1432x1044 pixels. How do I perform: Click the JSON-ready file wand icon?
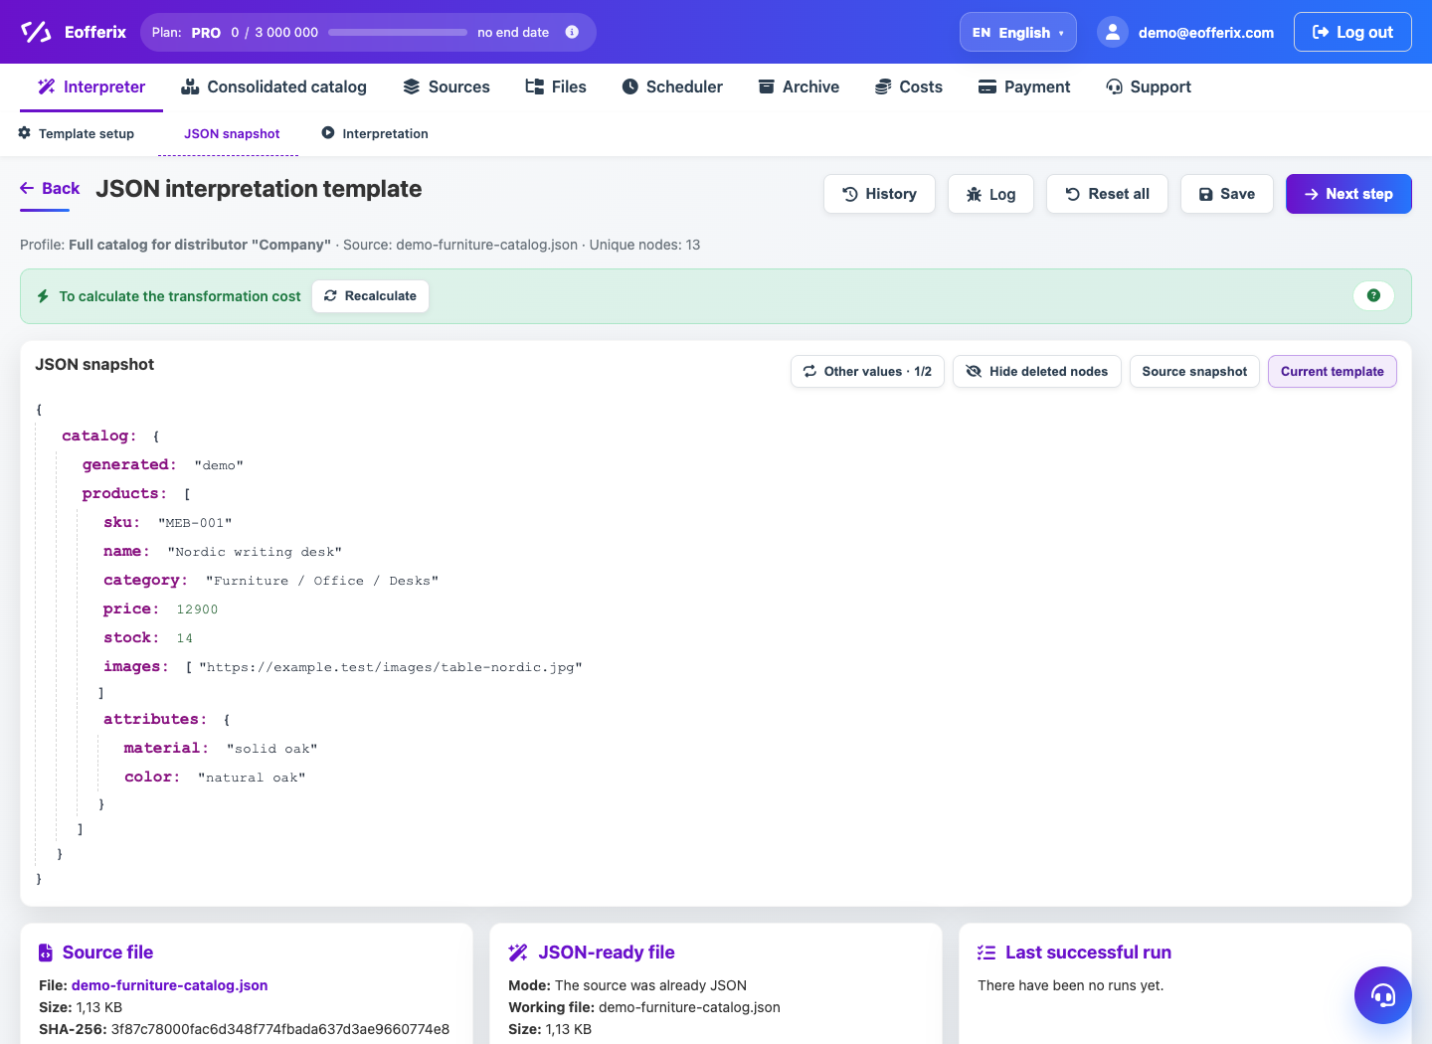click(x=518, y=953)
